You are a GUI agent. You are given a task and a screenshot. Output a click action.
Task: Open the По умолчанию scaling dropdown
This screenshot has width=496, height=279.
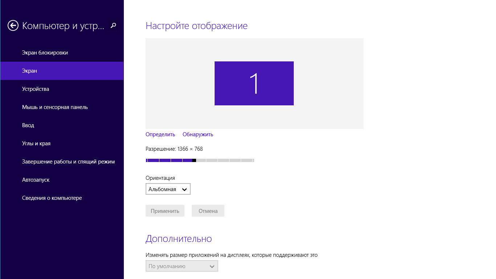click(182, 266)
